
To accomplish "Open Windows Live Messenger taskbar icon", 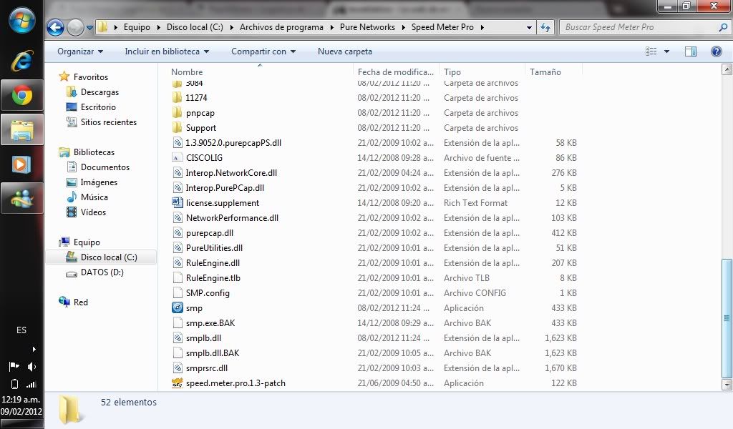I will (21, 198).
